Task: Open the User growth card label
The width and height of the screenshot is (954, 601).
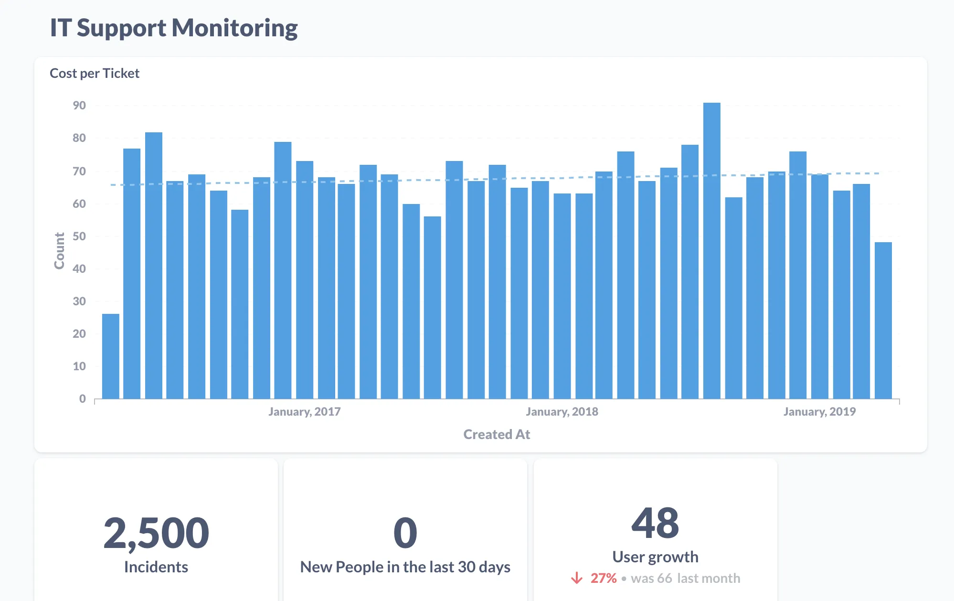Action: [655, 557]
